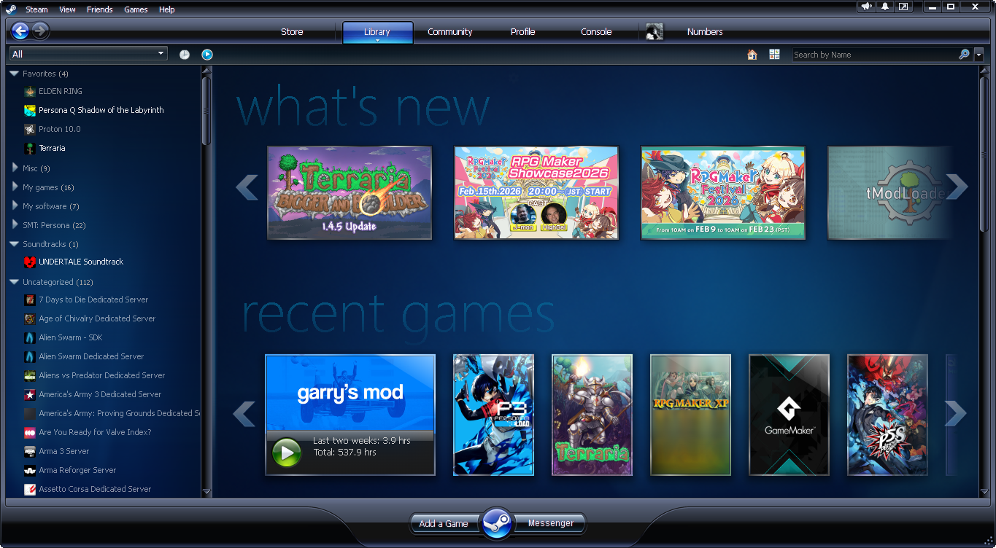Click the America's Army 3 star icon
The image size is (996, 548).
tap(30, 394)
